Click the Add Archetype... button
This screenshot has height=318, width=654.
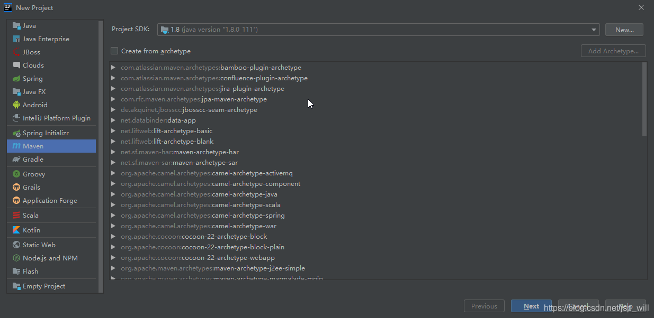(613, 51)
